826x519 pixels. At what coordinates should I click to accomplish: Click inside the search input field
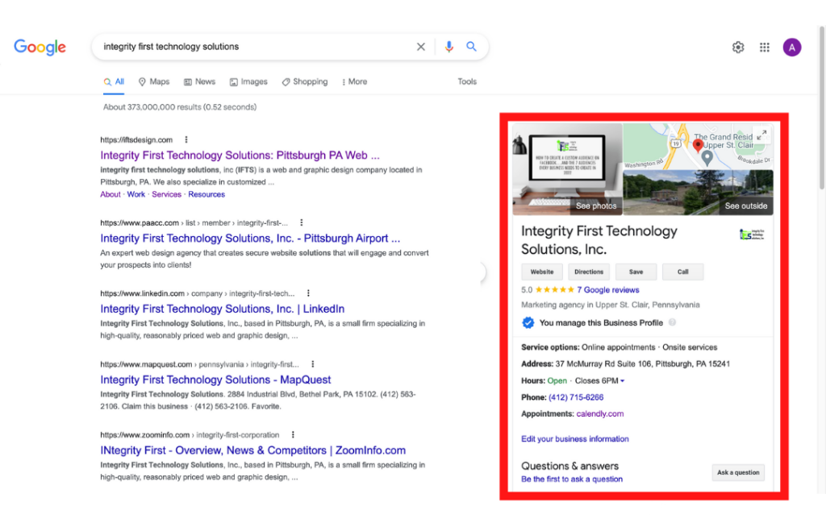pyautogui.click(x=256, y=47)
